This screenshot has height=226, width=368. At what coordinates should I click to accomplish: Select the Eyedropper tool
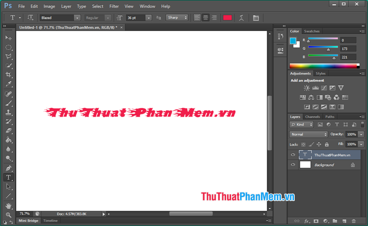click(x=8, y=84)
